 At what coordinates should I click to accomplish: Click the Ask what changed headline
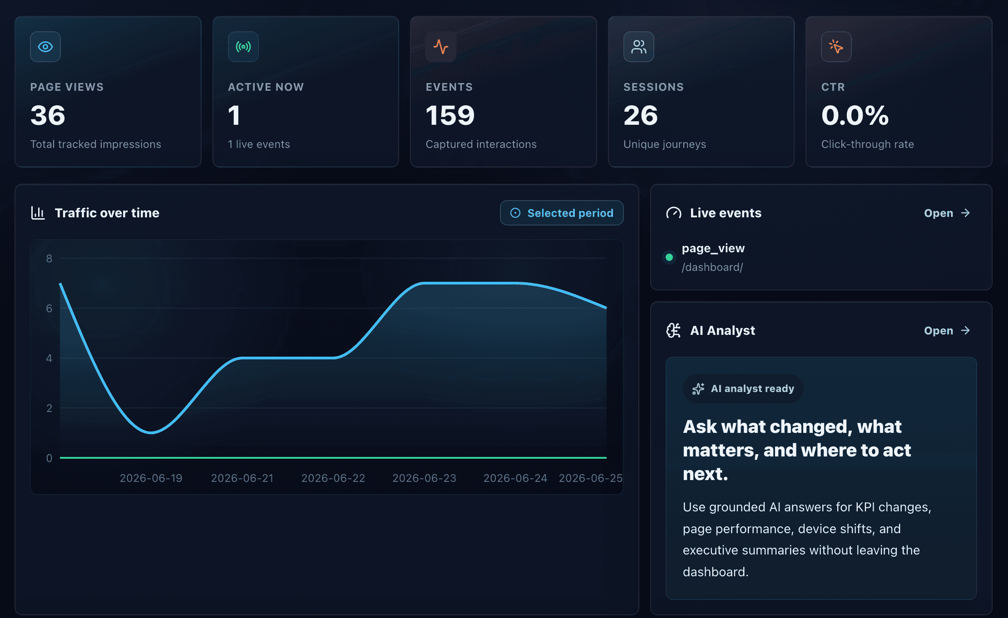tap(797, 450)
